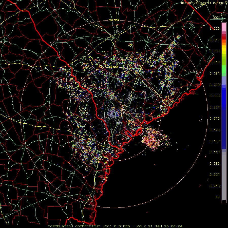The height and width of the screenshot is (228, 228).
Task: Select the orange swatch on color bar
Action: 224,44
